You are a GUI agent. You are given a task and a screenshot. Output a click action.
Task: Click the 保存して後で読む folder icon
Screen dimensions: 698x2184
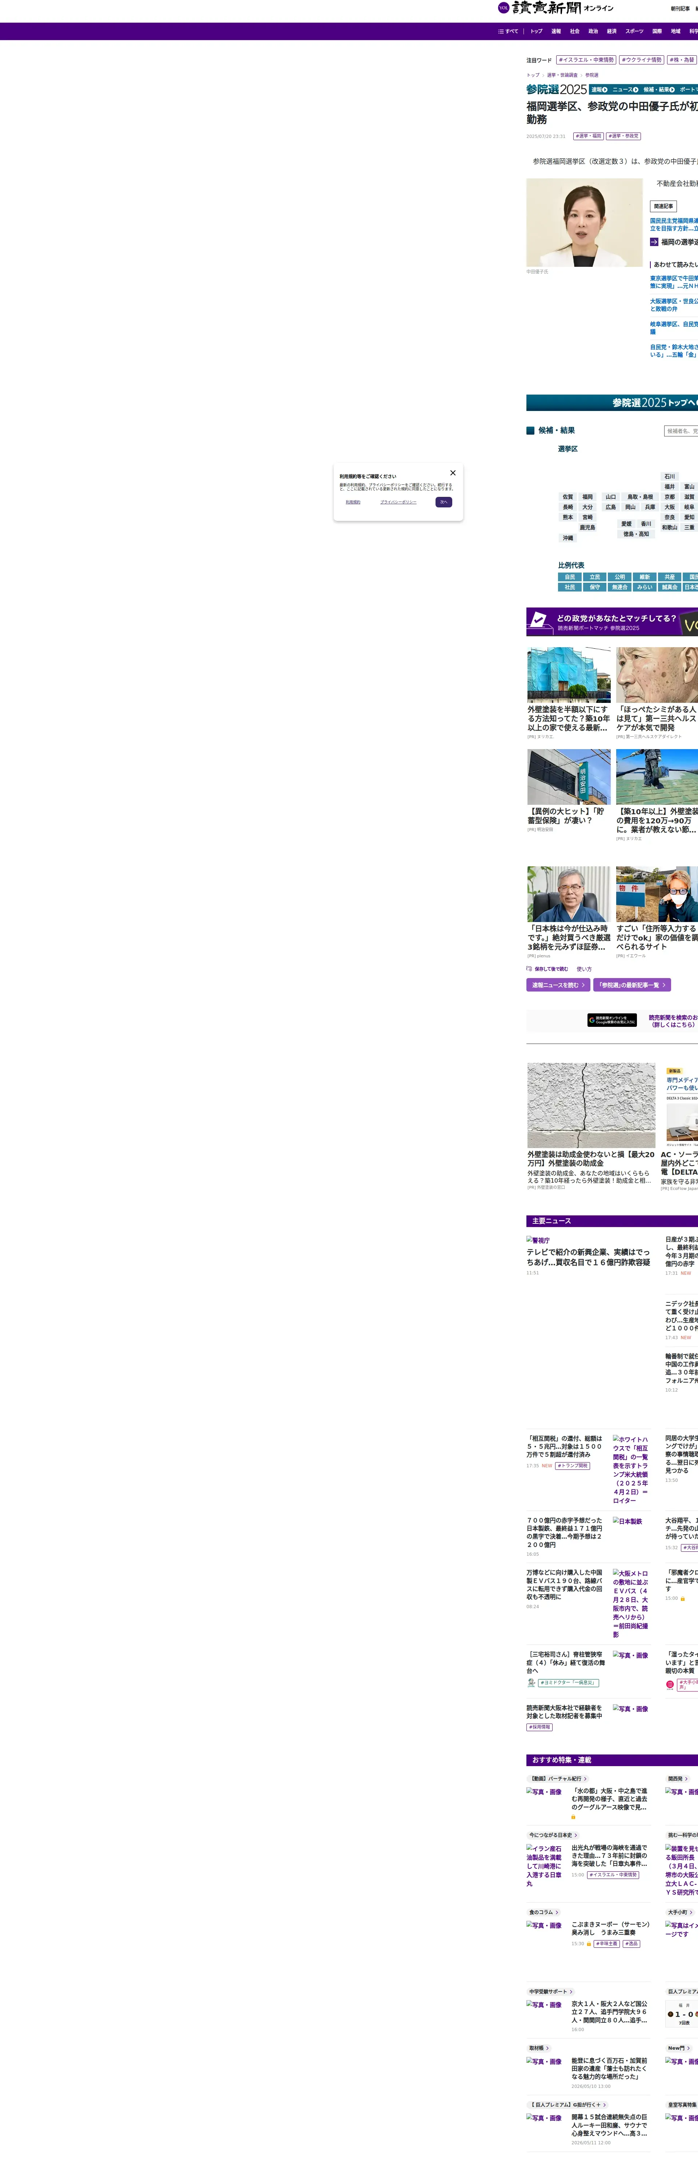529,968
